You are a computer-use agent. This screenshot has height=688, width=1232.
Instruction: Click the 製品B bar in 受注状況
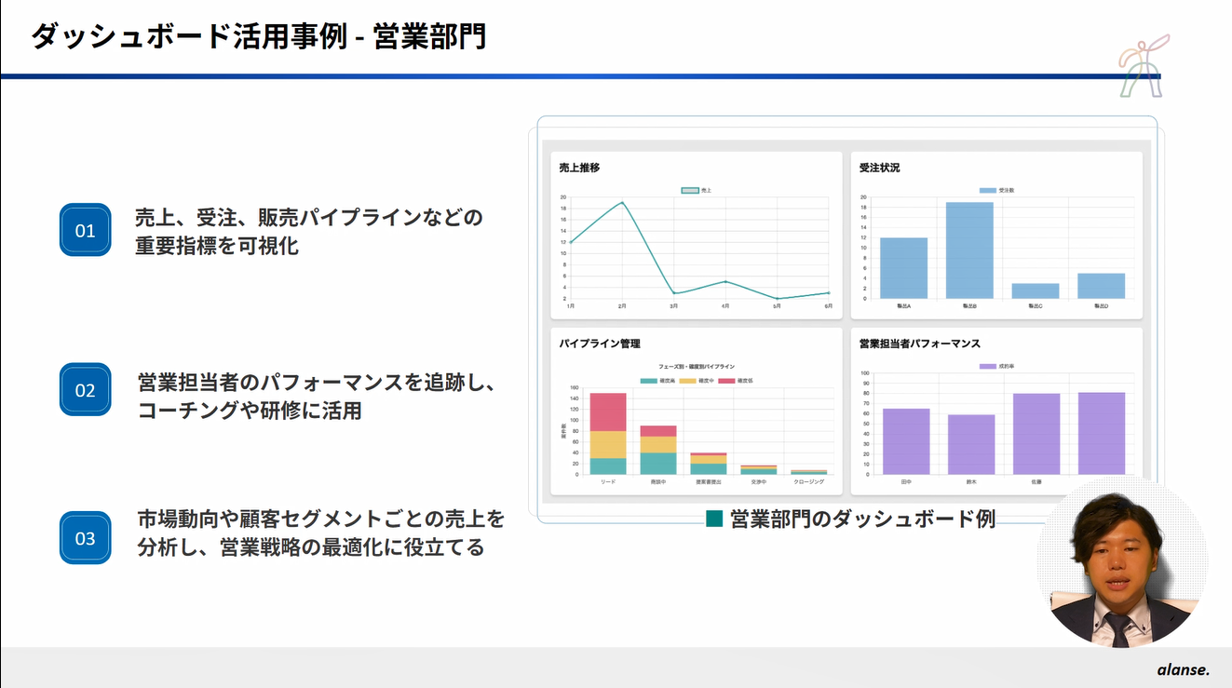click(x=969, y=250)
